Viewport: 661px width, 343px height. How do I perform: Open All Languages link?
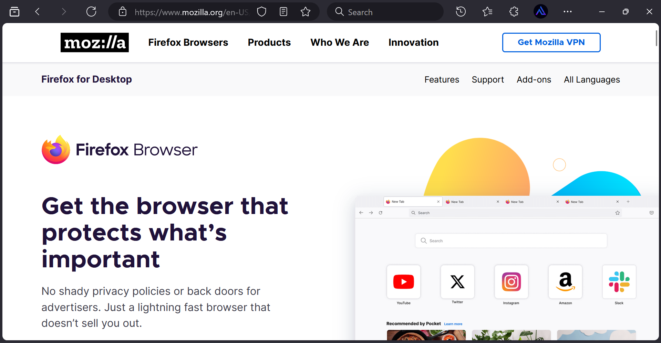592,79
